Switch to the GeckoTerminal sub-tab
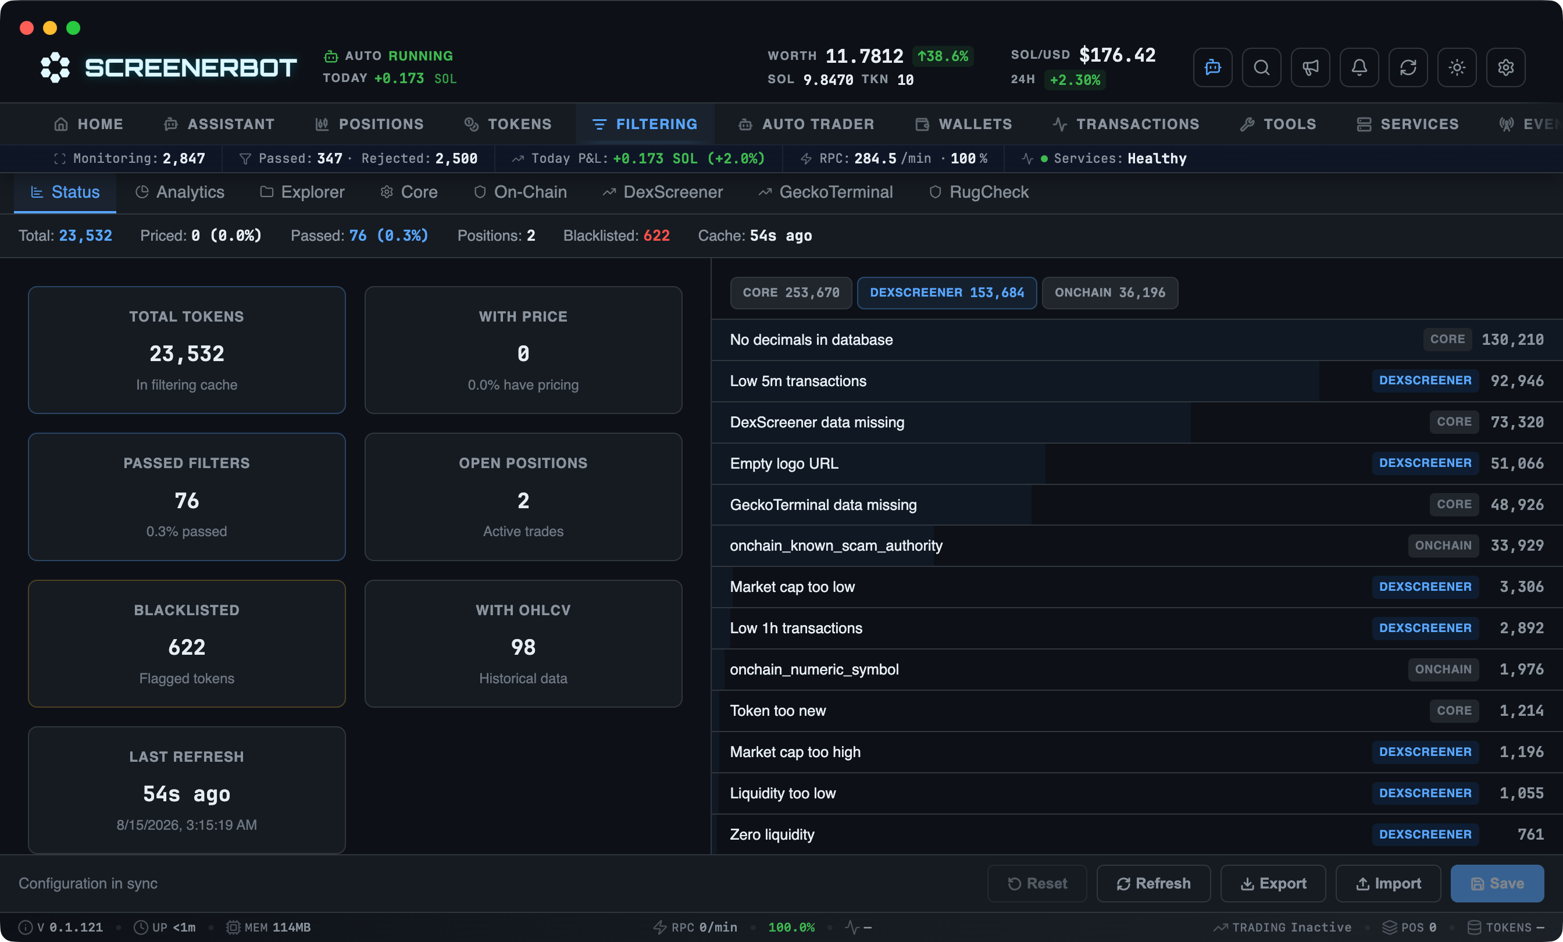The height and width of the screenshot is (942, 1563). pyautogui.click(x=825, y=192)
